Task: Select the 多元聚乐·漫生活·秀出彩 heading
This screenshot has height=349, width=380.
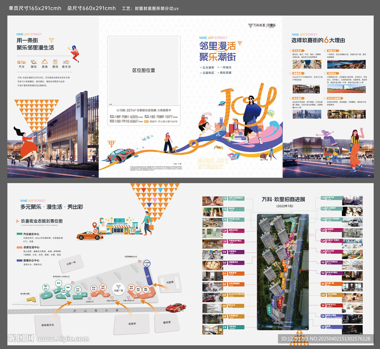Action: click(x=52, y=207)
